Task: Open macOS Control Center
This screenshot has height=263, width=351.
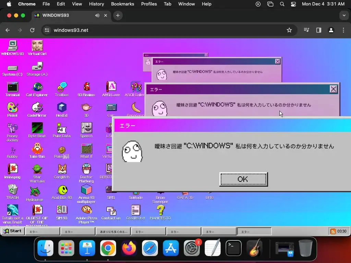Action: pos(293,4)
